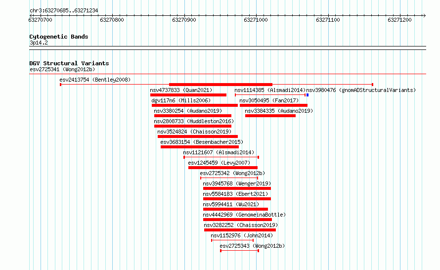
Task: Click nsv3384335 (Audano2019) label
Action: coord(279,111)
